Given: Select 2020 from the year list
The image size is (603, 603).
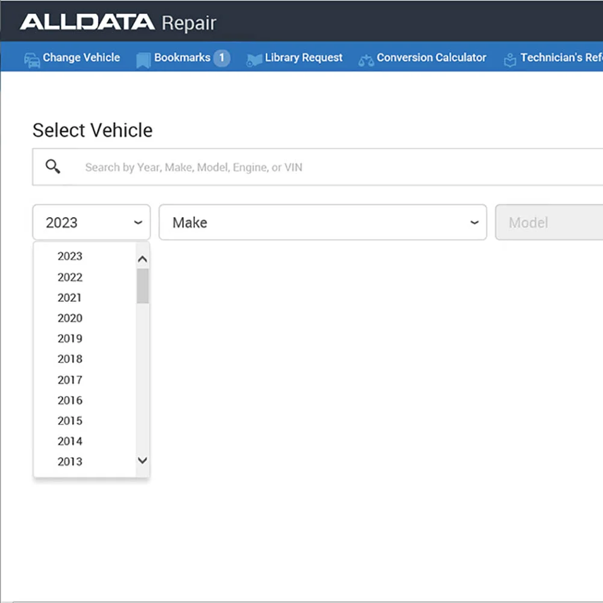Looking at the screenshot, I should pyautogui.click(x=70, y=318).
